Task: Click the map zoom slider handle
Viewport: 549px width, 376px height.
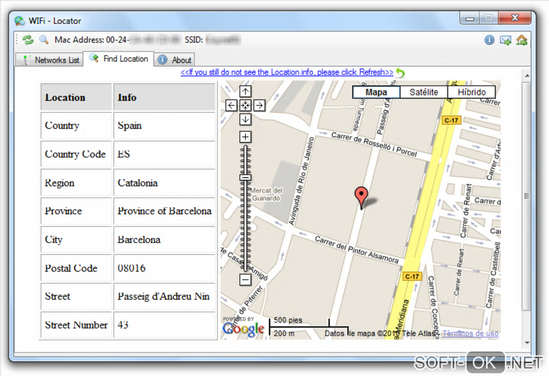Action: [x=245, y=178]
